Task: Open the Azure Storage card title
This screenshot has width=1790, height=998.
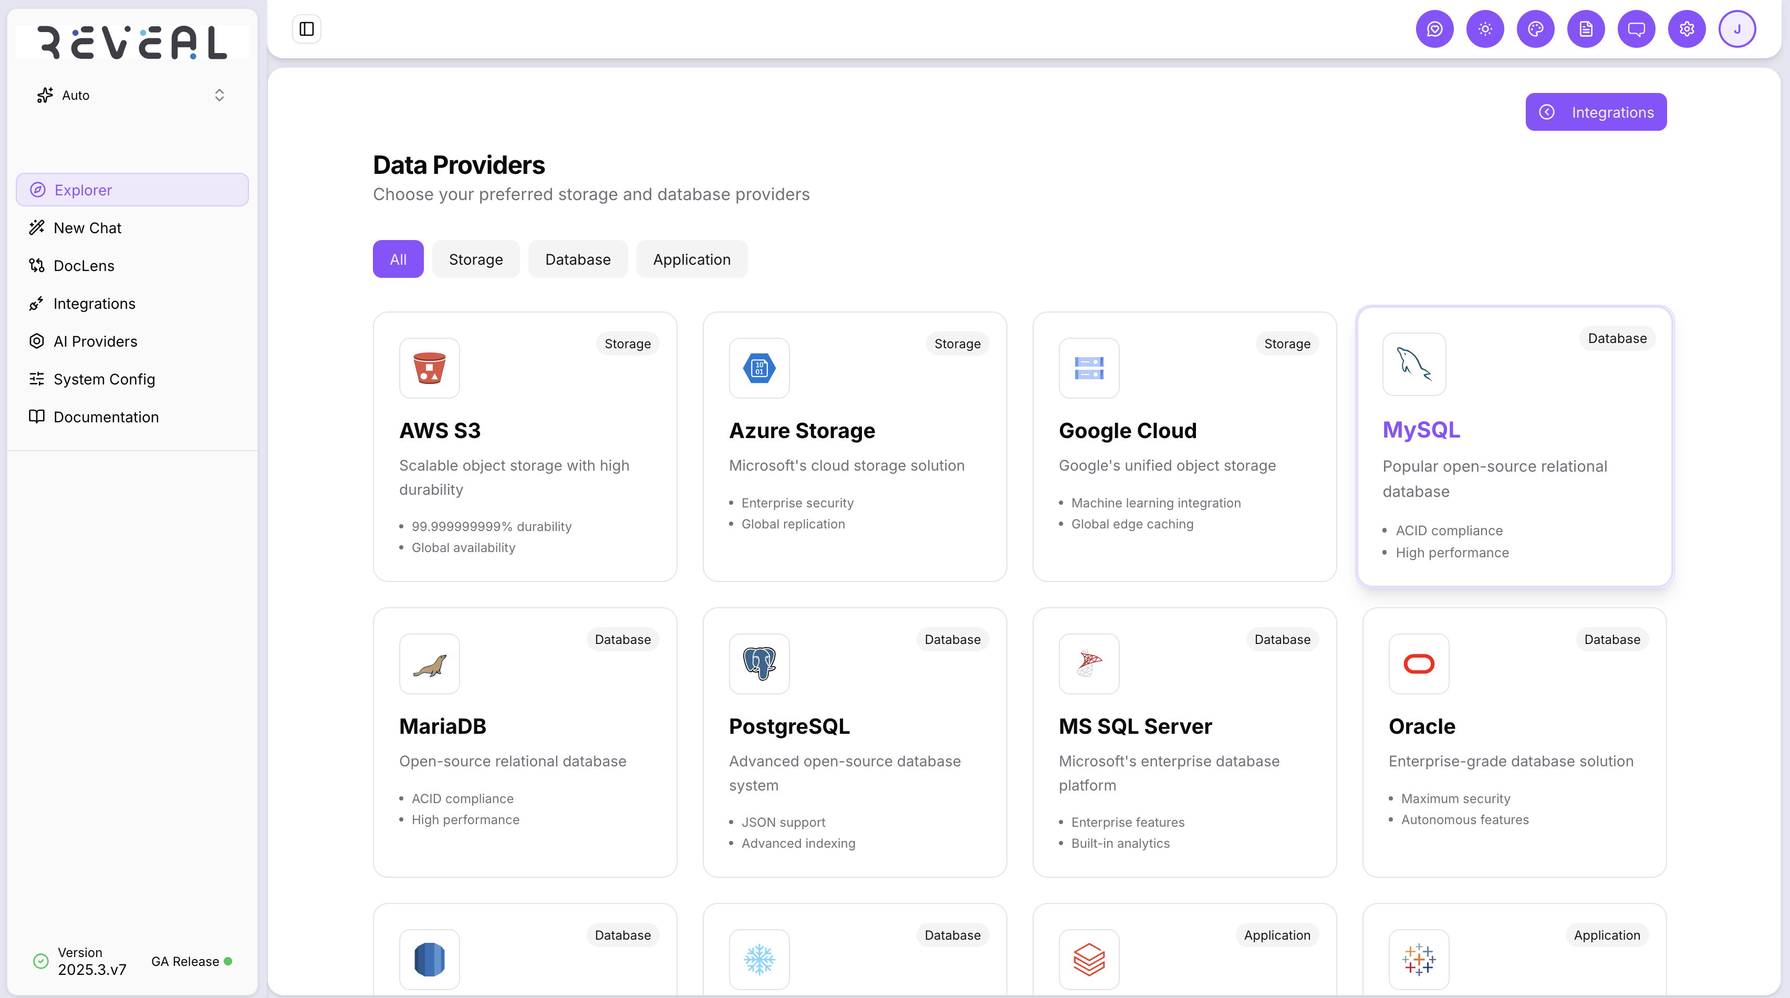Action: (x=802, y=431)
